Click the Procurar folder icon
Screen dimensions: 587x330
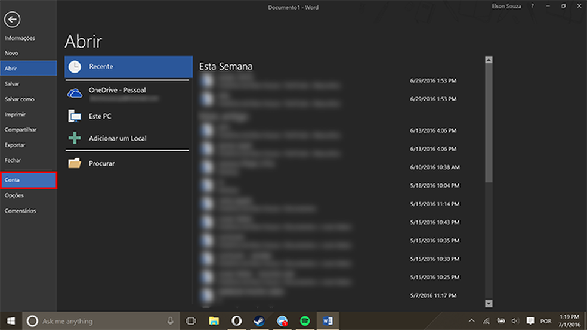(x=75, y=163)
